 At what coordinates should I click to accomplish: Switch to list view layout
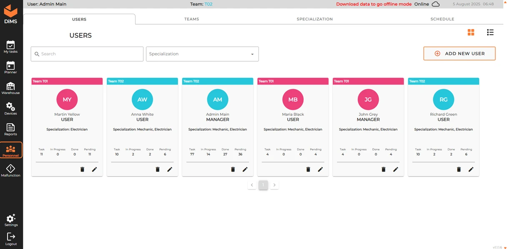(490, 32)
